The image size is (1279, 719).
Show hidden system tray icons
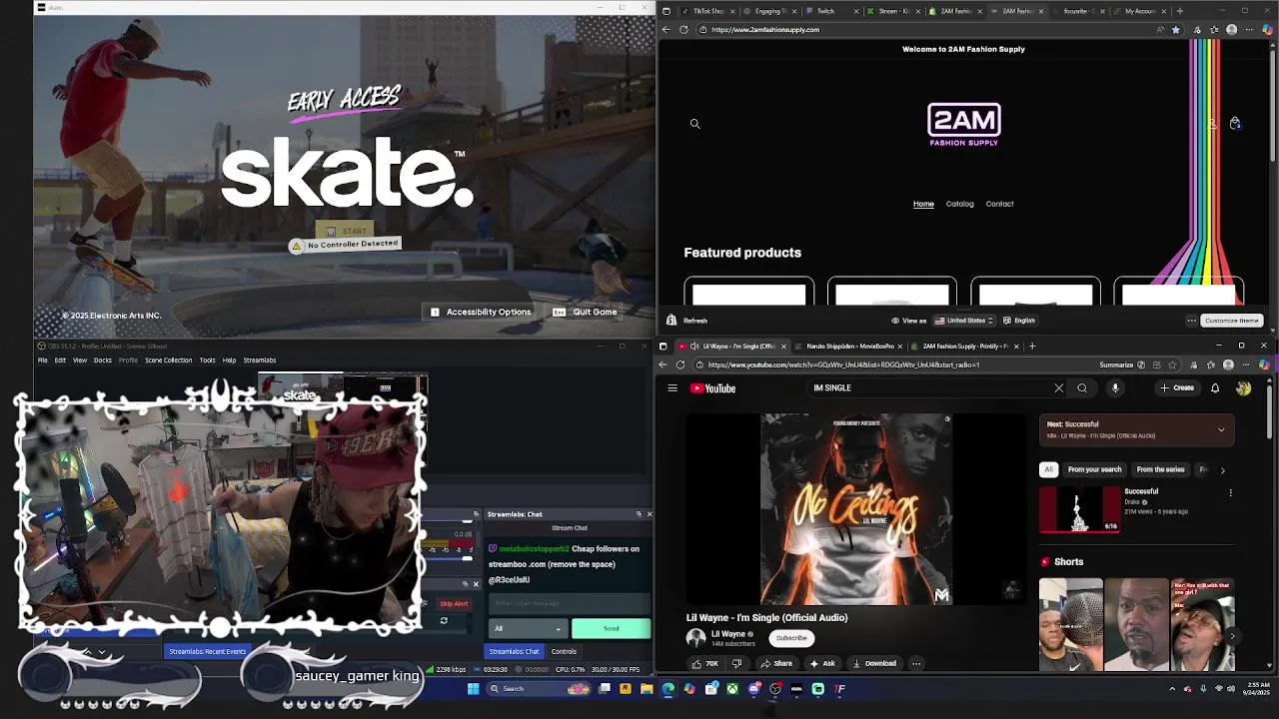click(1172, 689)
